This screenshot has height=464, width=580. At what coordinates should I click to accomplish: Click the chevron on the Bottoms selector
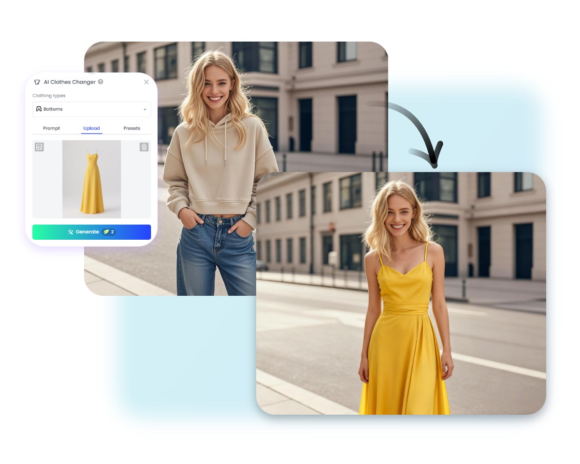click(x=145, y=109)
